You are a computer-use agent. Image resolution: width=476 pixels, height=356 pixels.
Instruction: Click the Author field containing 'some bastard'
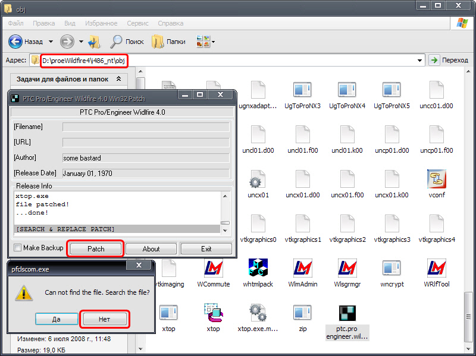(x=146, y=158)
